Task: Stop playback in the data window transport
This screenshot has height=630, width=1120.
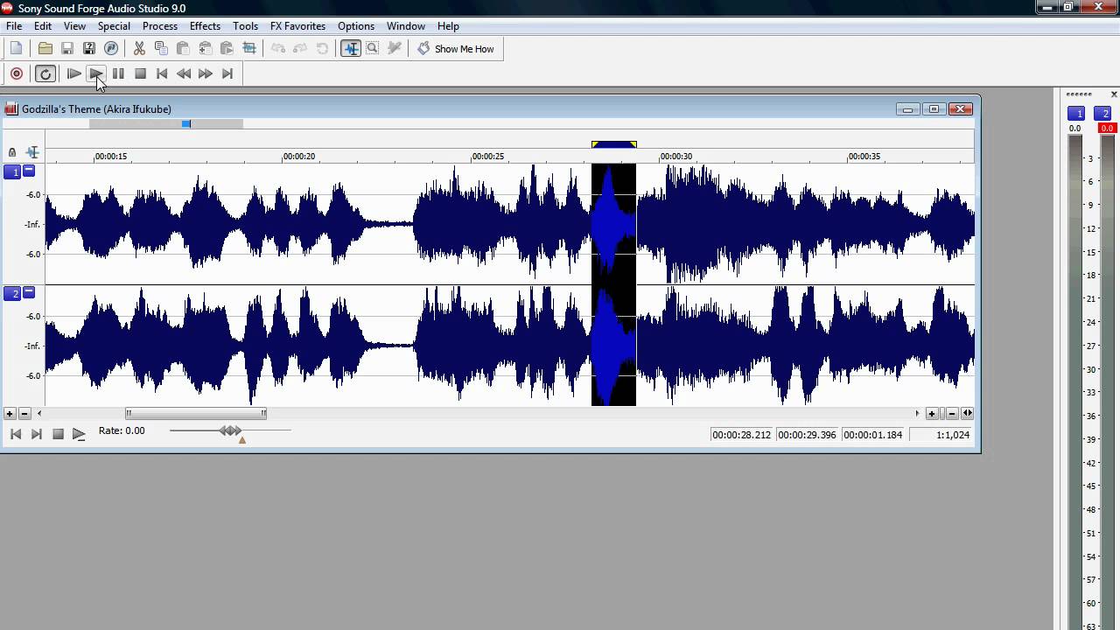Action: (58, 434)
